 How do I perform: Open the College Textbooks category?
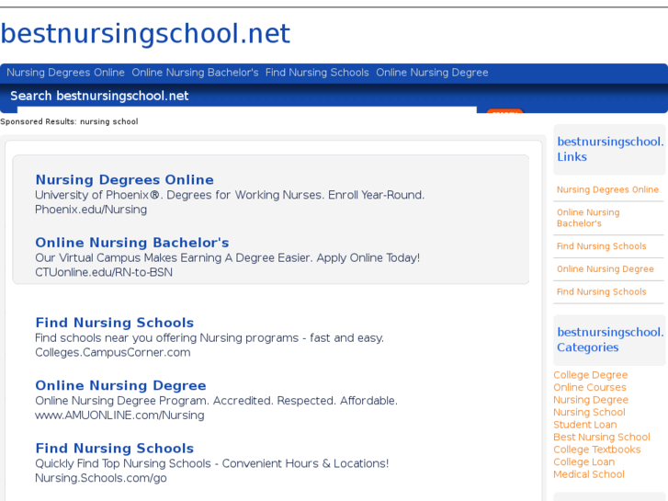597,450
